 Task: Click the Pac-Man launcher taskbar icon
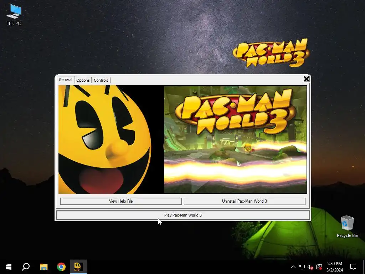pos(79,267)
